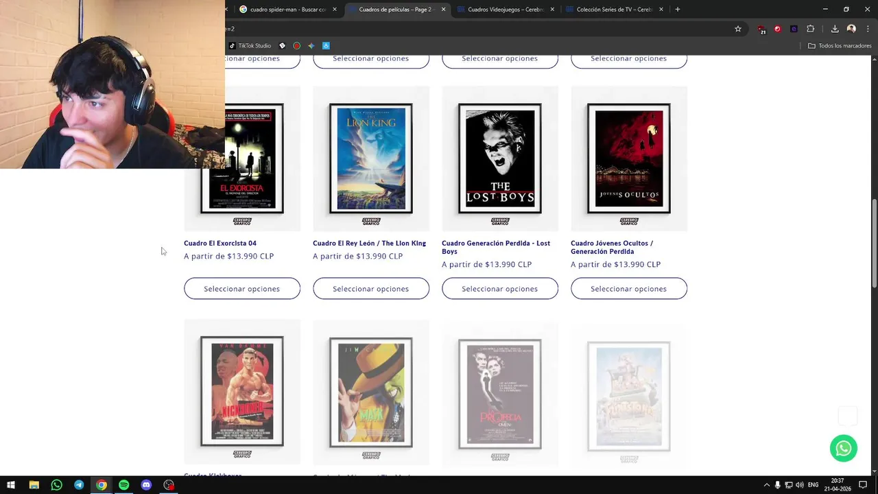This screenshot has height=494, width=878.
Task: Switch ENG input language indicator
Action: [814, 485]
